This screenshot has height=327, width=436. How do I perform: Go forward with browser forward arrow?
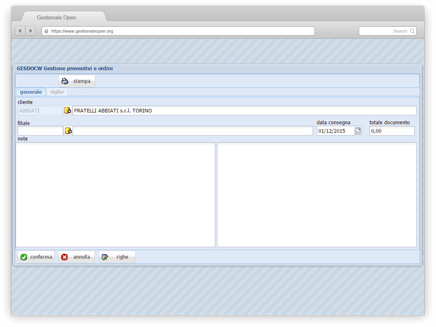31,31
